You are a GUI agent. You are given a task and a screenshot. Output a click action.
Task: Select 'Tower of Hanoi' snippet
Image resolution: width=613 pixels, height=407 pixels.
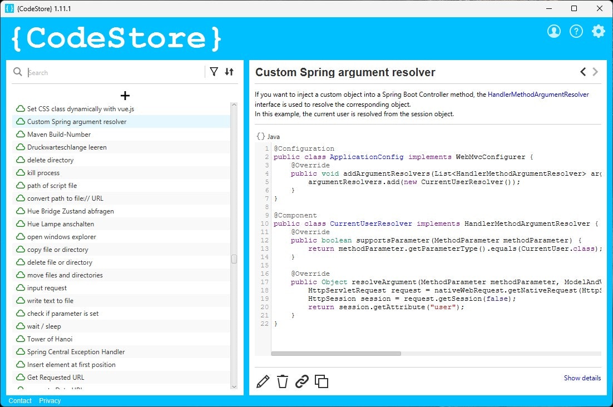(x=121, y=339)
